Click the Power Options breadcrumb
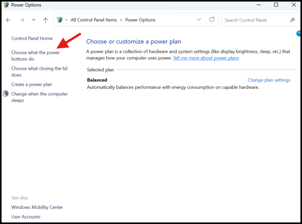Viewport: 302px width, 224px height. (x=141, y=20)
